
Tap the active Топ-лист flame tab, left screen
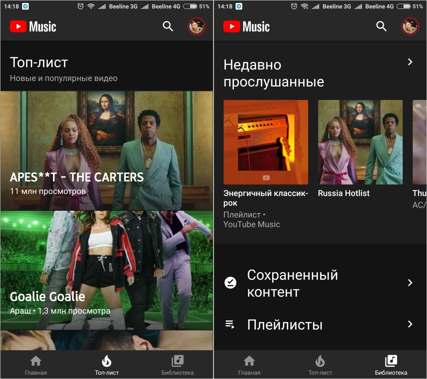coord(107,365)
